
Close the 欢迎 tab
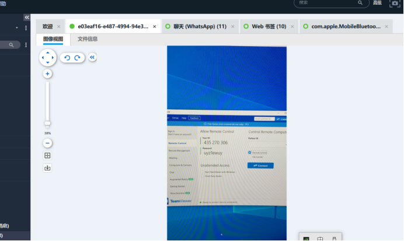click(59, 26)
